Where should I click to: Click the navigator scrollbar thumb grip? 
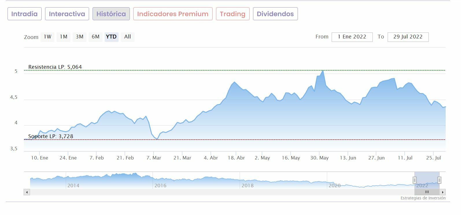pyautogui.click(x=427, y=192)
